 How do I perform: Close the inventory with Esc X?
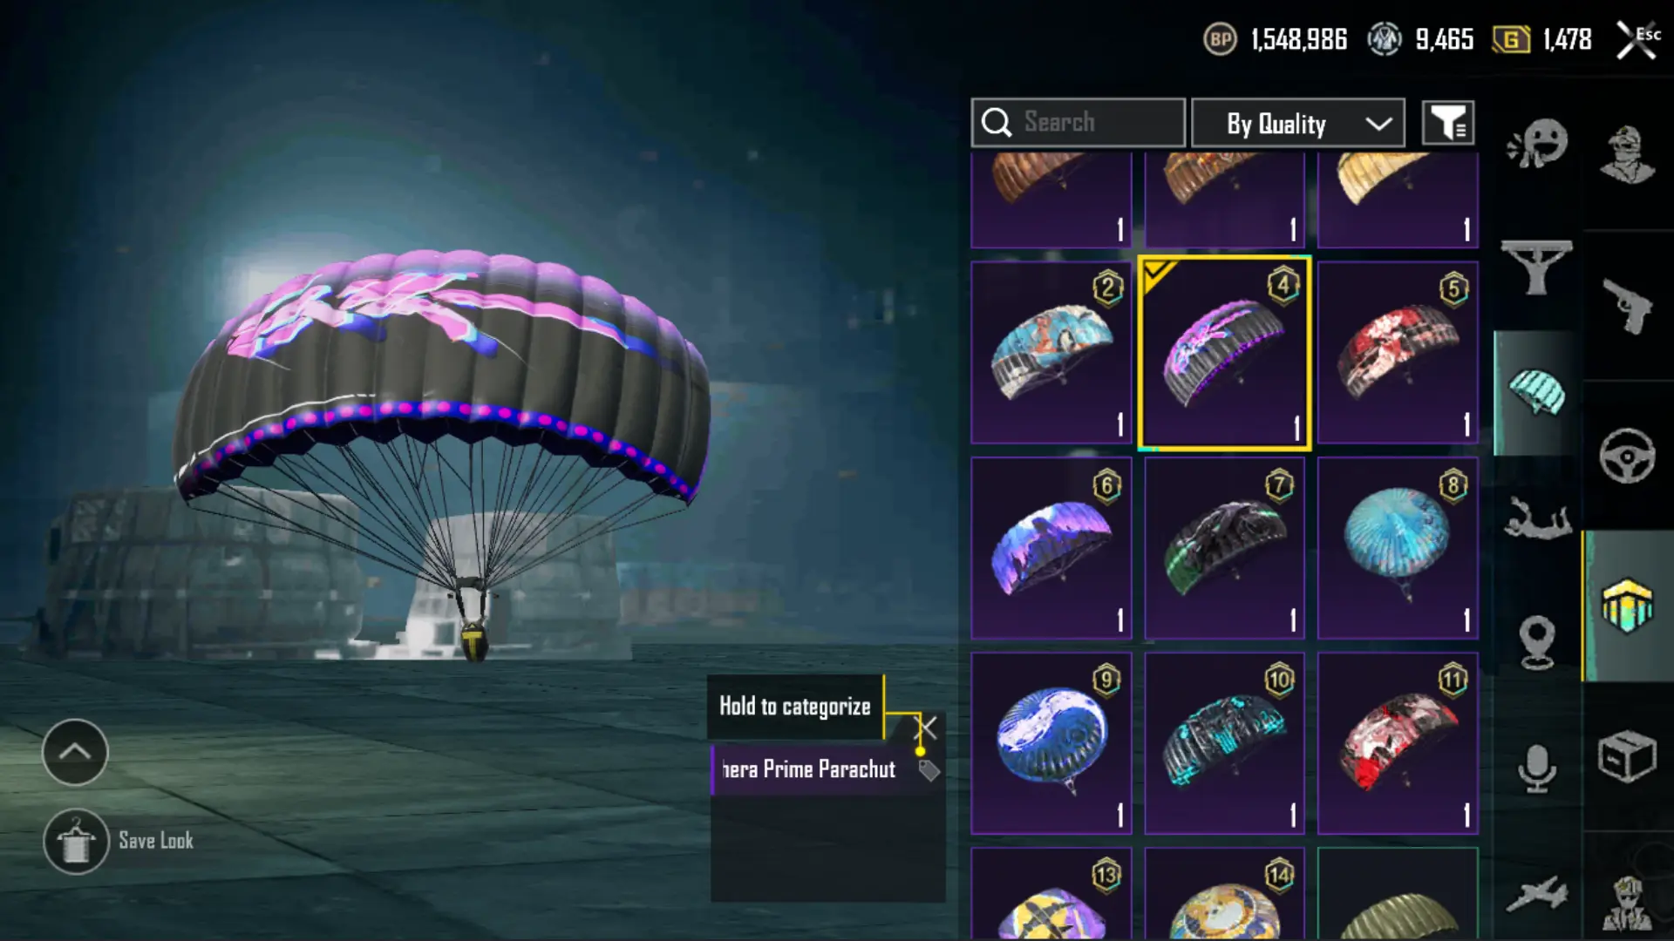click(x=1637, y=40)
